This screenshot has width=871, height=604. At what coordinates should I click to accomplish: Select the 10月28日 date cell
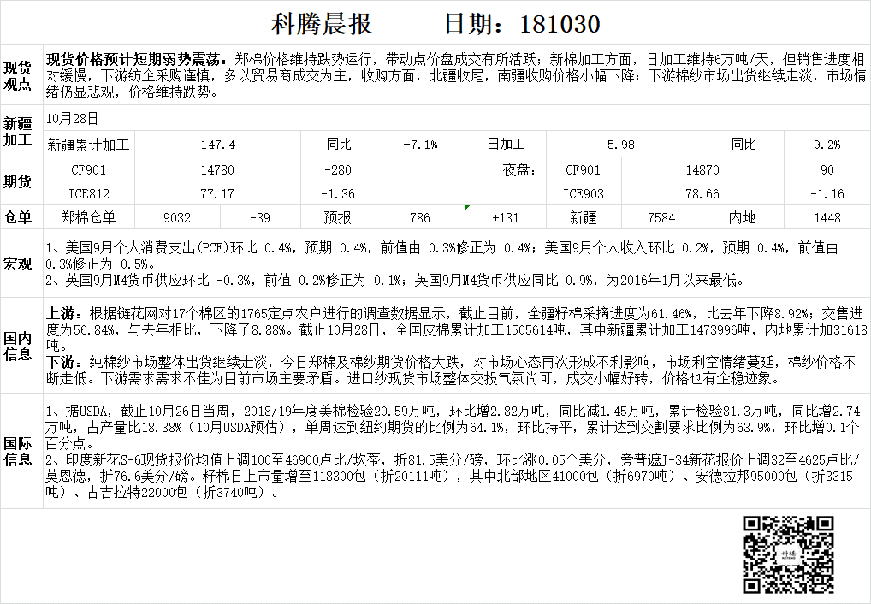[x=72, y=119]
